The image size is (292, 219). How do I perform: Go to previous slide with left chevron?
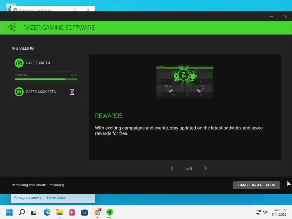[172, 168]
